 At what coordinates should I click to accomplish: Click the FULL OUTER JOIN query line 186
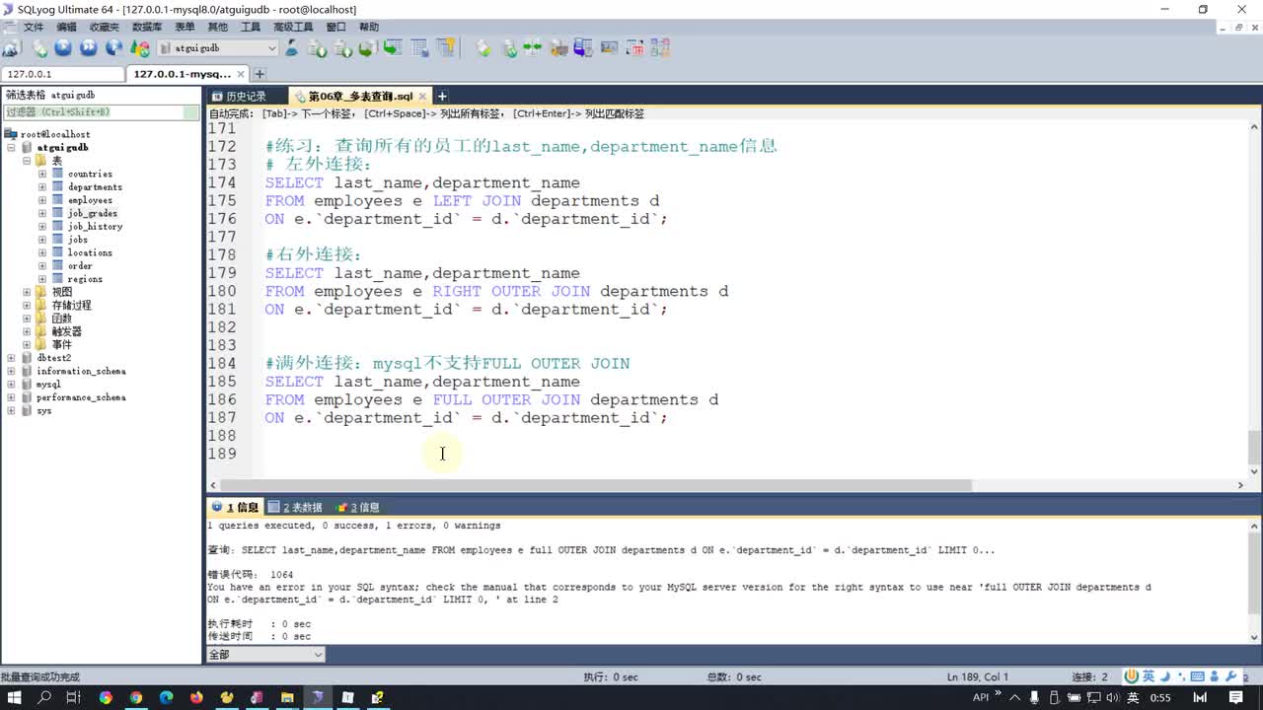(x=491, y=399)
